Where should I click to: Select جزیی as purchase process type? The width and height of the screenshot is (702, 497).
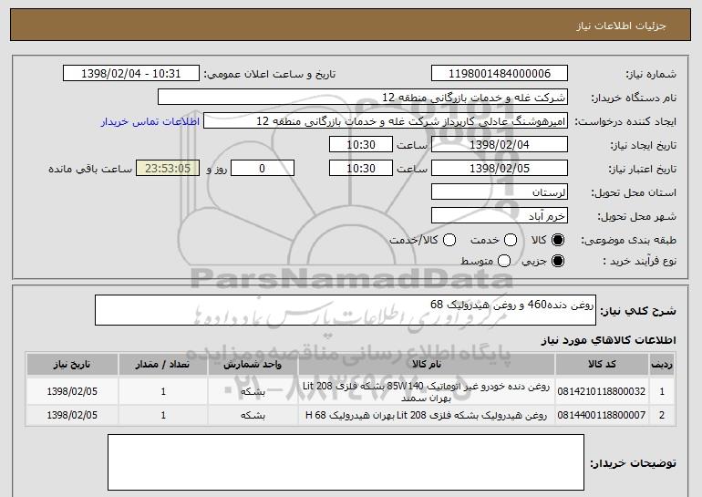coord(558,262)
